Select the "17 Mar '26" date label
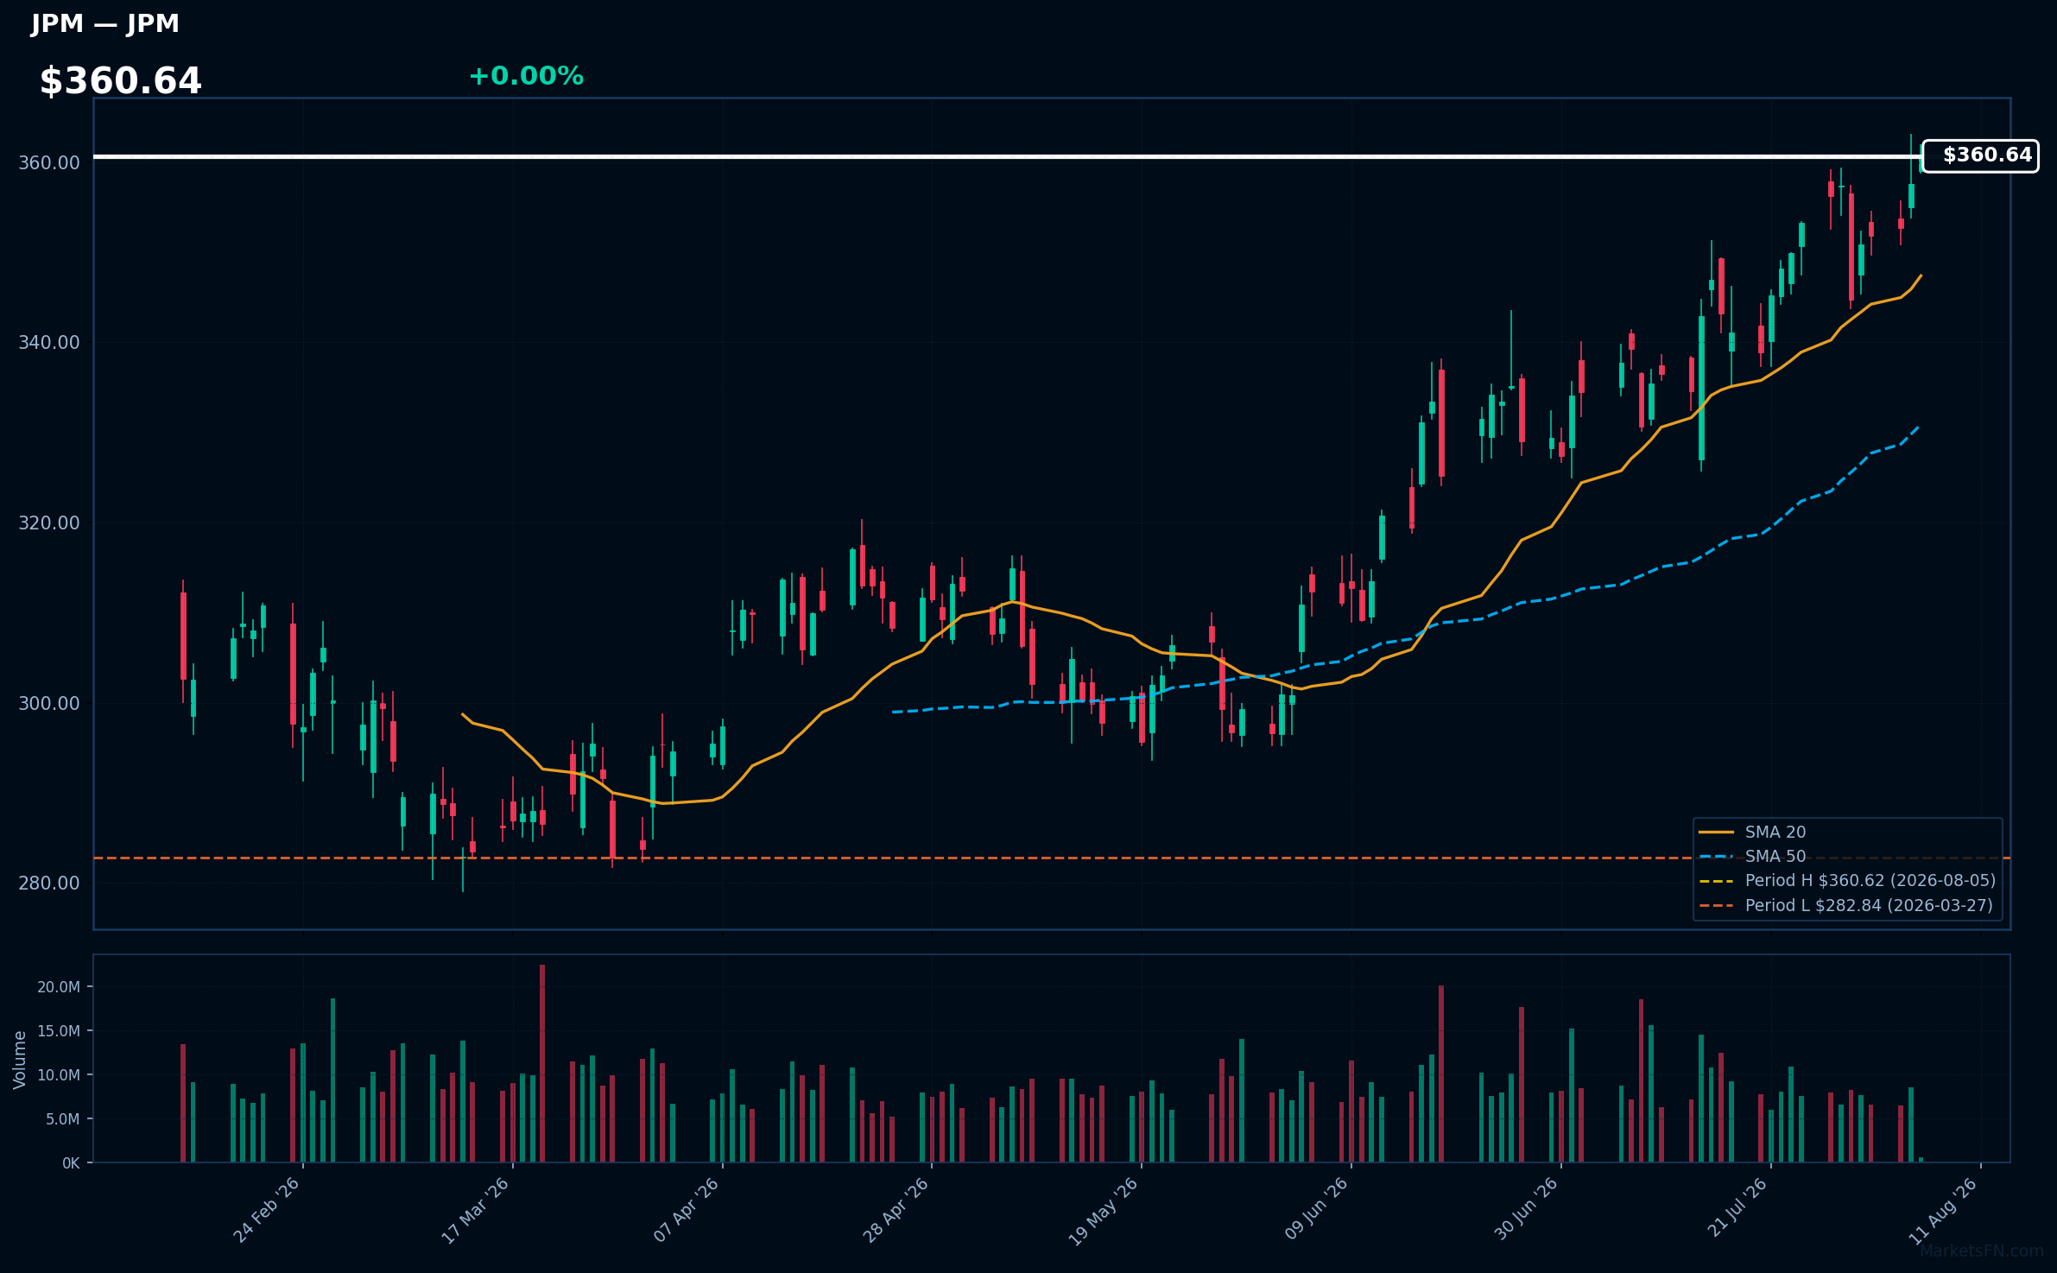The width and height of the screenshot is (2057, 1273). (476, 1210)
